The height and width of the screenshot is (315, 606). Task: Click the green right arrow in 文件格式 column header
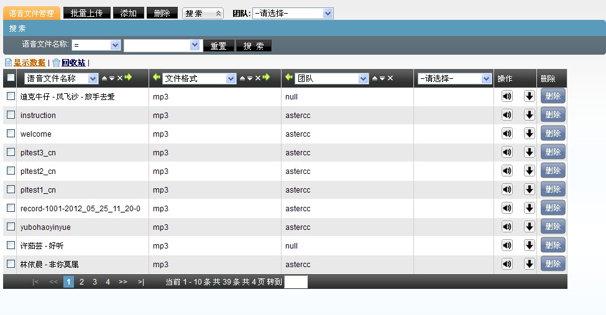pyautogui.click(x=266, y=78)
